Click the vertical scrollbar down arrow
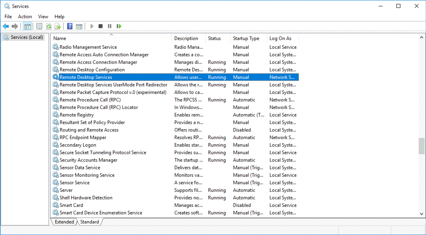The height and width of the screenshot is (235, 426). [422, 214]
